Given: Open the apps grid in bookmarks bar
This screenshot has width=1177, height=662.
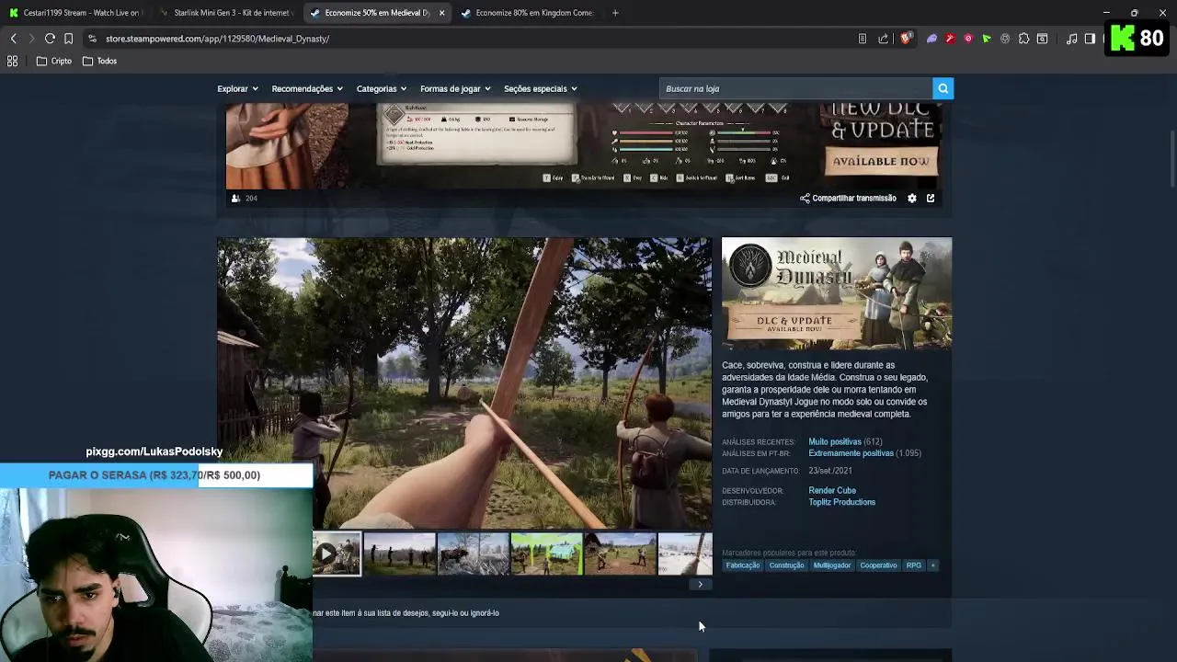Looking at the screenshot, I should click(x=13, y=61).
